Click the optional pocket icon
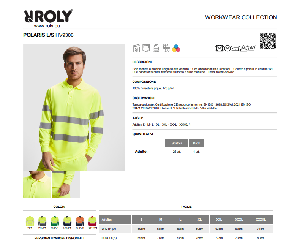This screenshot has height=242, width=300. (x=146, y=48)
